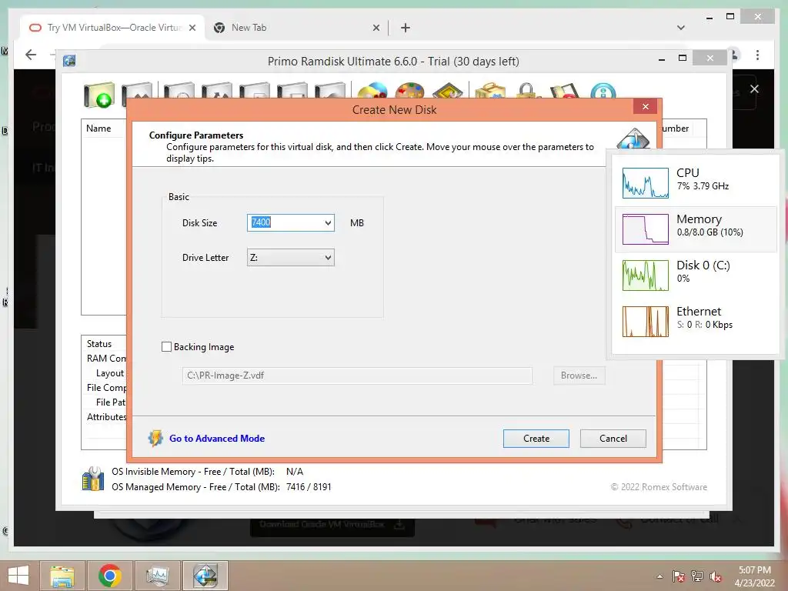Click the backing image path field
The width and height of the screenshot is (788, 591).
coord(357,376)
